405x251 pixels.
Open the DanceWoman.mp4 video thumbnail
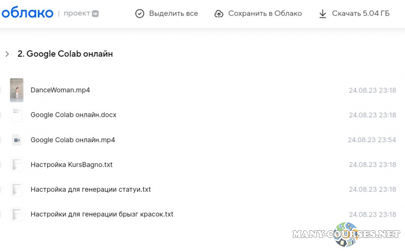pyautogui.click(x=17, y=90)
